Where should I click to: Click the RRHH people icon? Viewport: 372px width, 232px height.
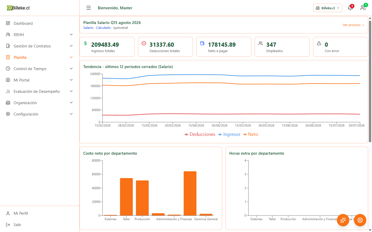(8, 35)
